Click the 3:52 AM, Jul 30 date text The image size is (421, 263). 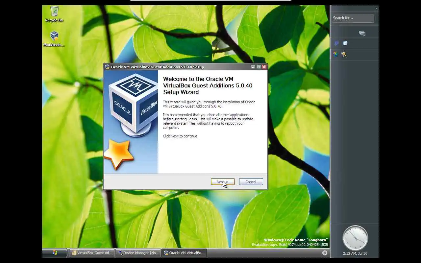355,253
